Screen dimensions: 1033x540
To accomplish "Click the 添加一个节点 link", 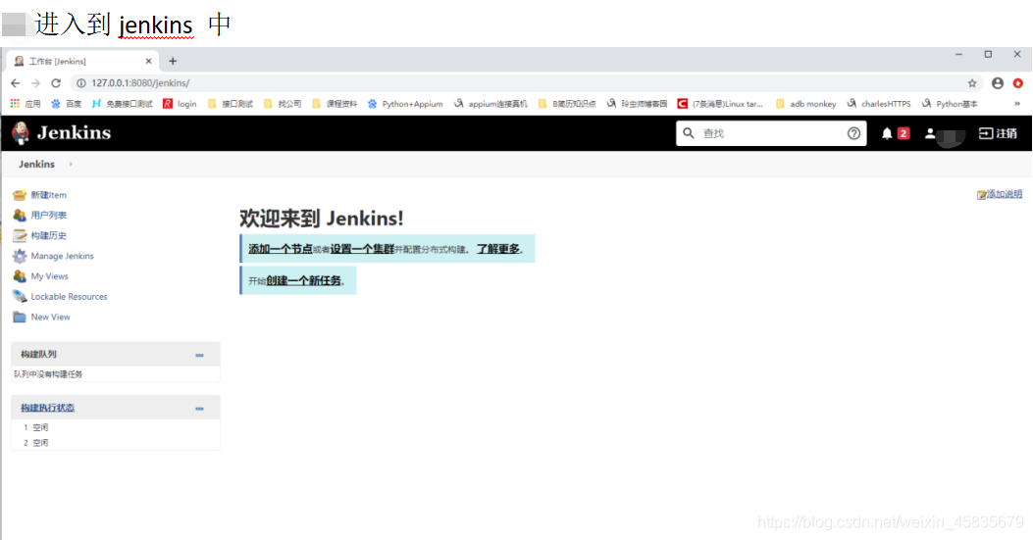I will click(280, 249).
